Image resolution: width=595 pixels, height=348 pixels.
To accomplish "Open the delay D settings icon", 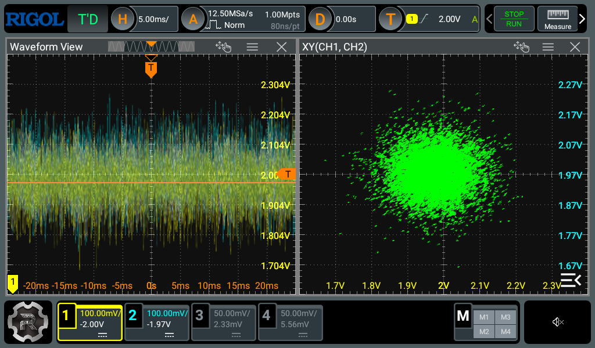I will (320, 19).
